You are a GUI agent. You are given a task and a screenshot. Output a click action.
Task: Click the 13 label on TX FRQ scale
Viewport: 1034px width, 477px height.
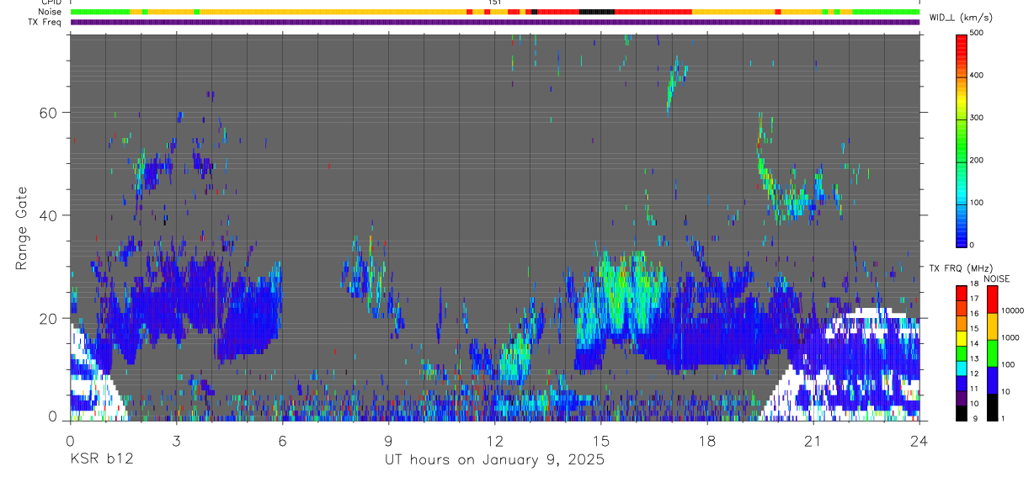pyautogui.click(x=974, y=358)
